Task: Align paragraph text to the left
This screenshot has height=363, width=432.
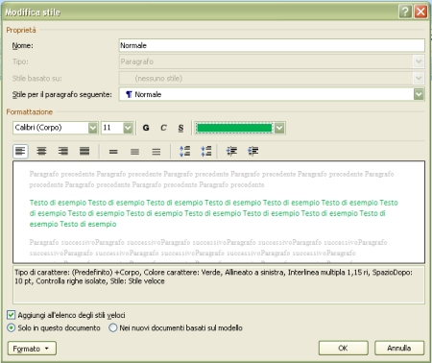Action: [x=20, y=151]
